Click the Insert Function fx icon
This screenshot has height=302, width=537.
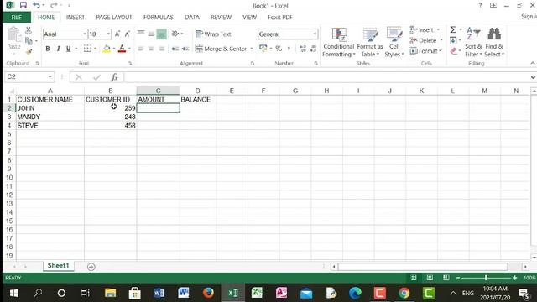pyautogui.click(x=114, y=77)
